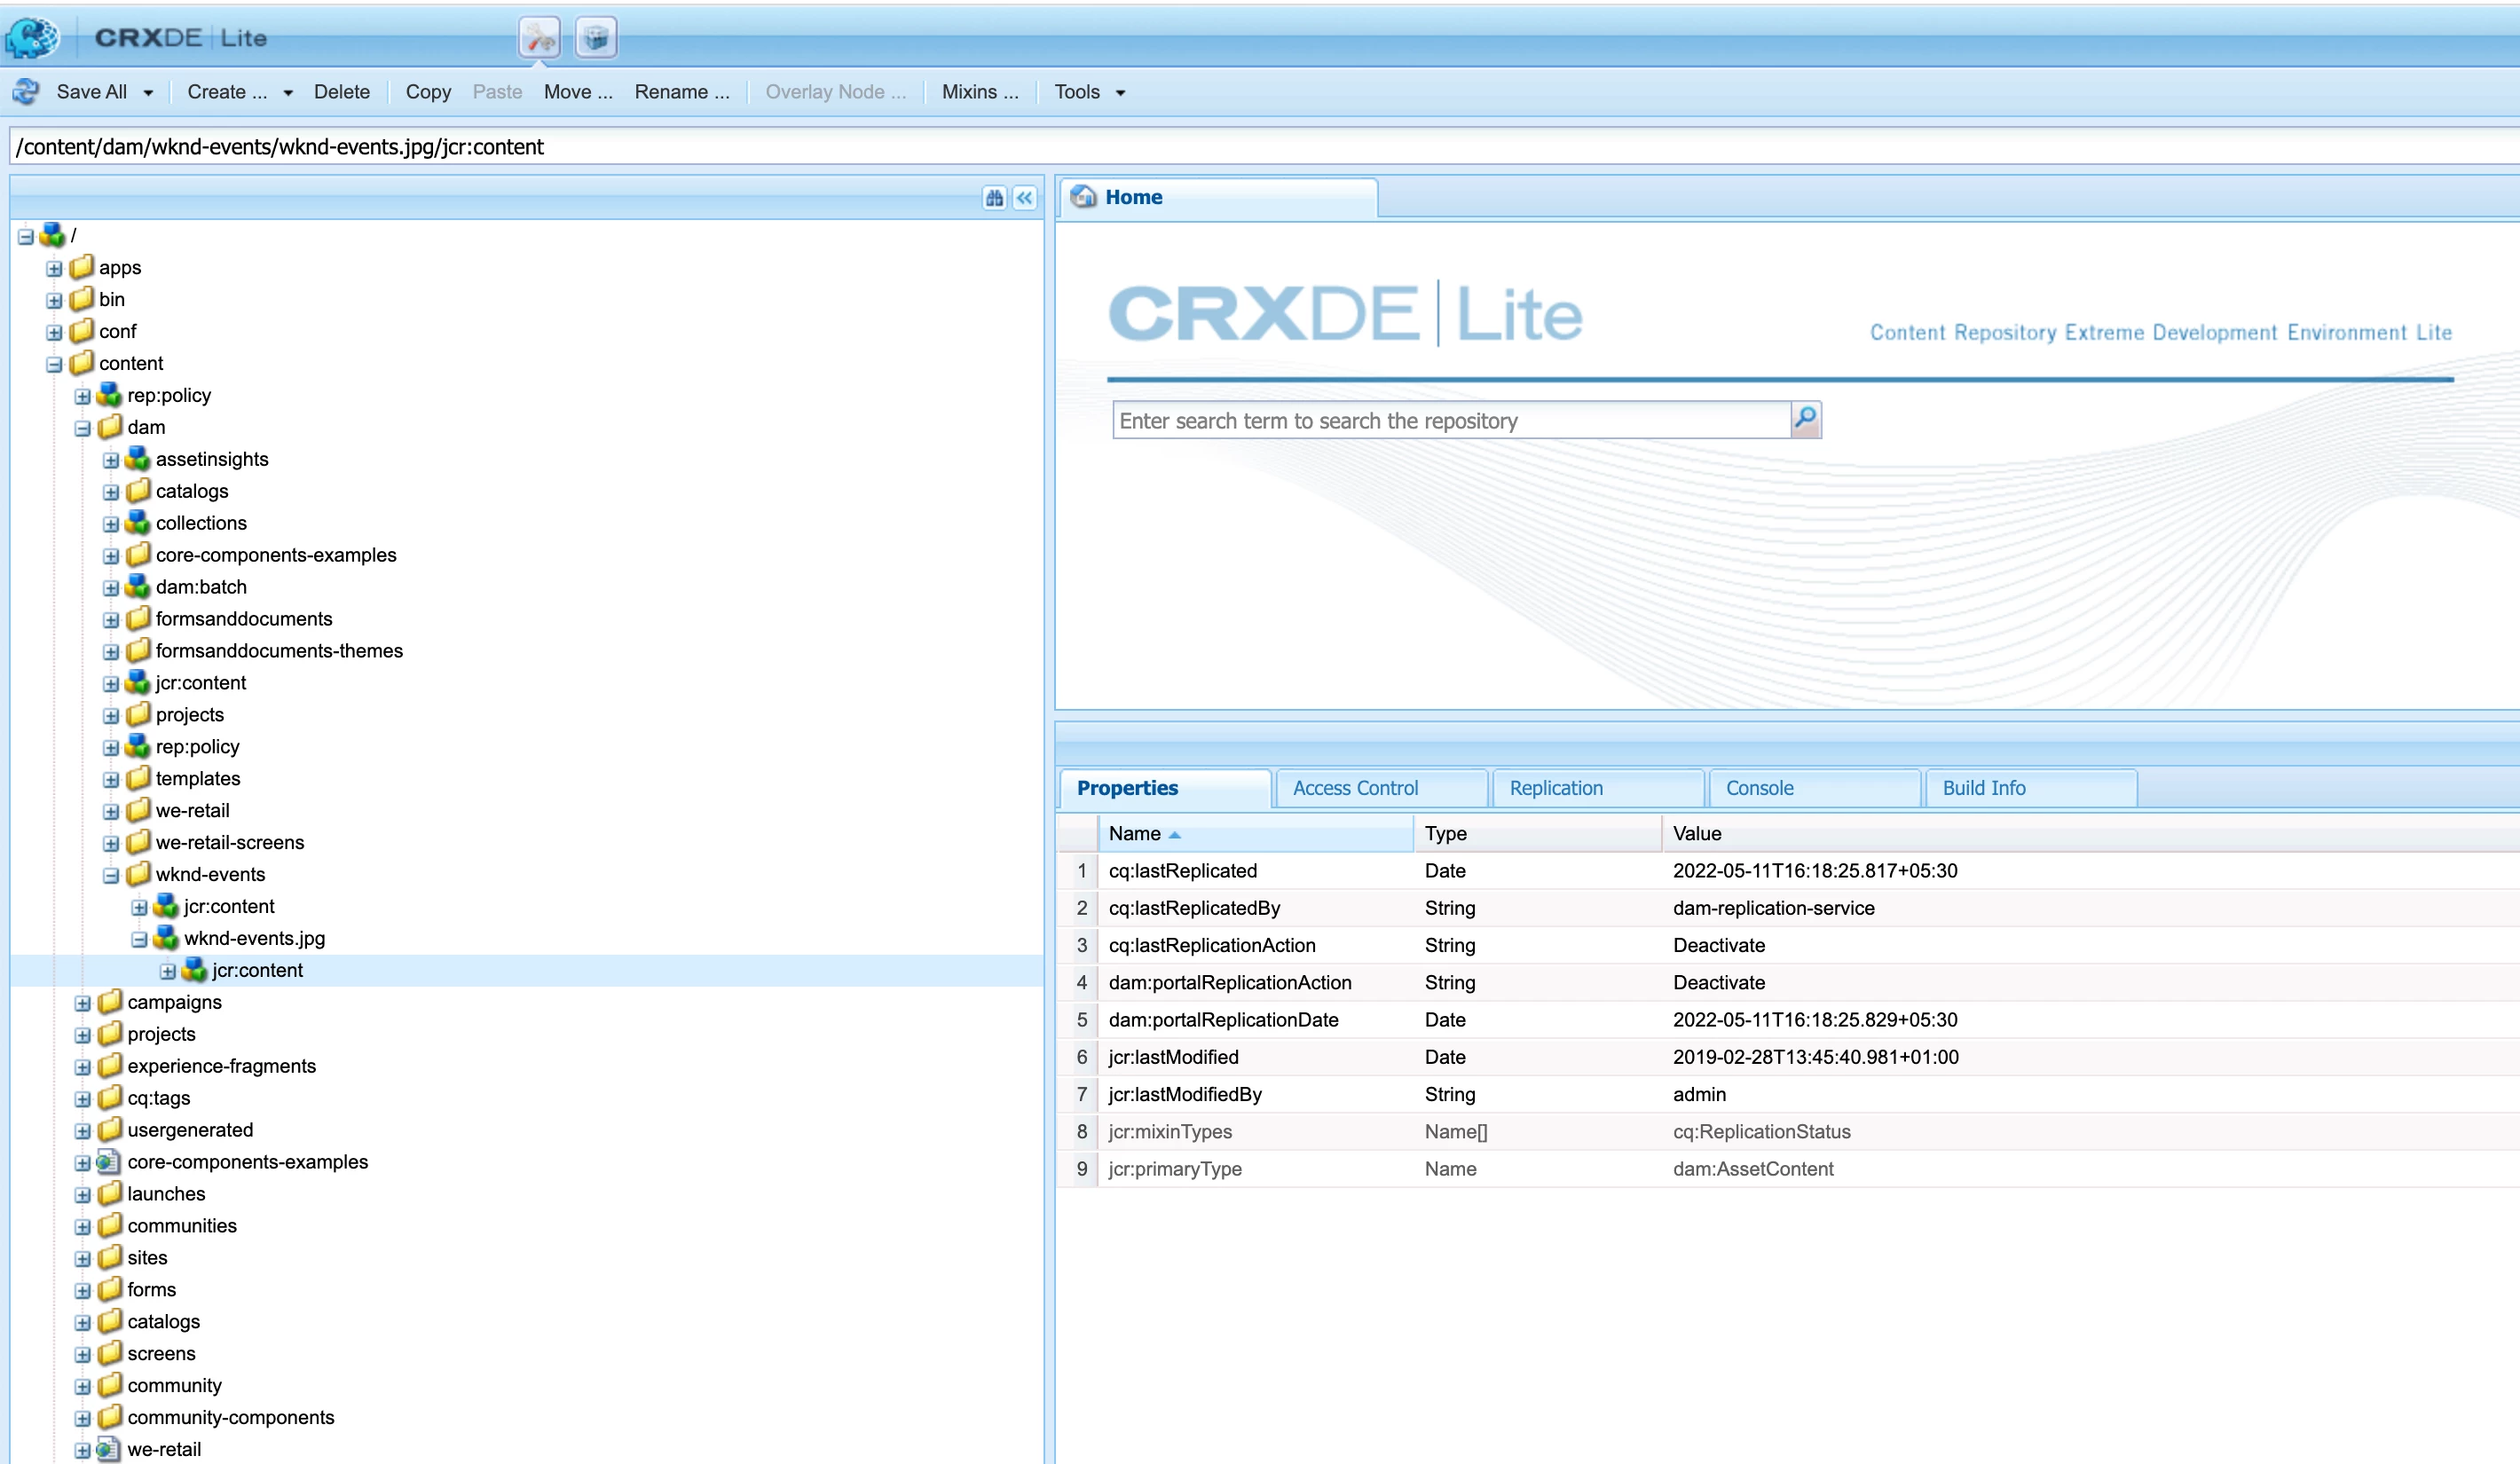This screenshot has width=2520, height=1464.
Task: Open the Save All dropdown arrow
Action: point(148,93)
